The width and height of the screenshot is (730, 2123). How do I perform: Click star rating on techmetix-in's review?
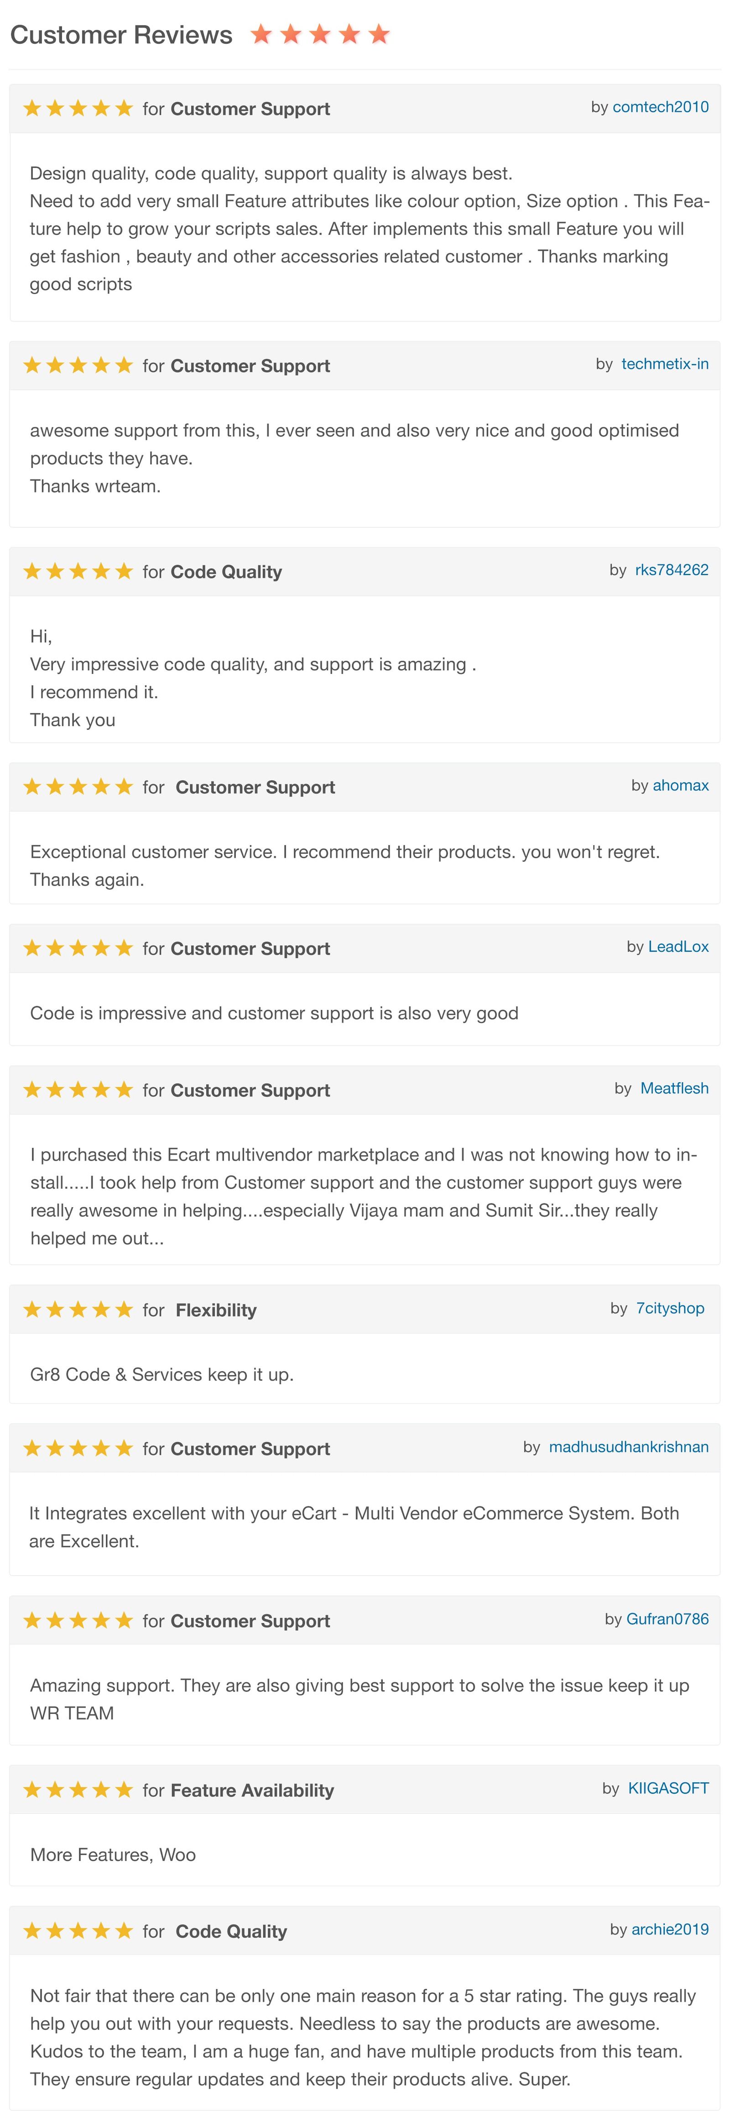coord(78,366)
